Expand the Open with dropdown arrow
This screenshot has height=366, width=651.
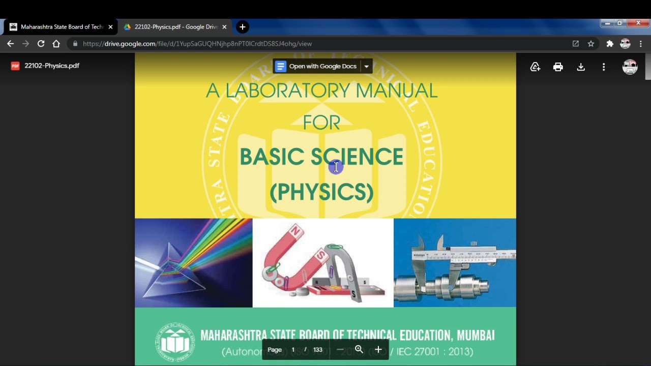coord(366,66)
